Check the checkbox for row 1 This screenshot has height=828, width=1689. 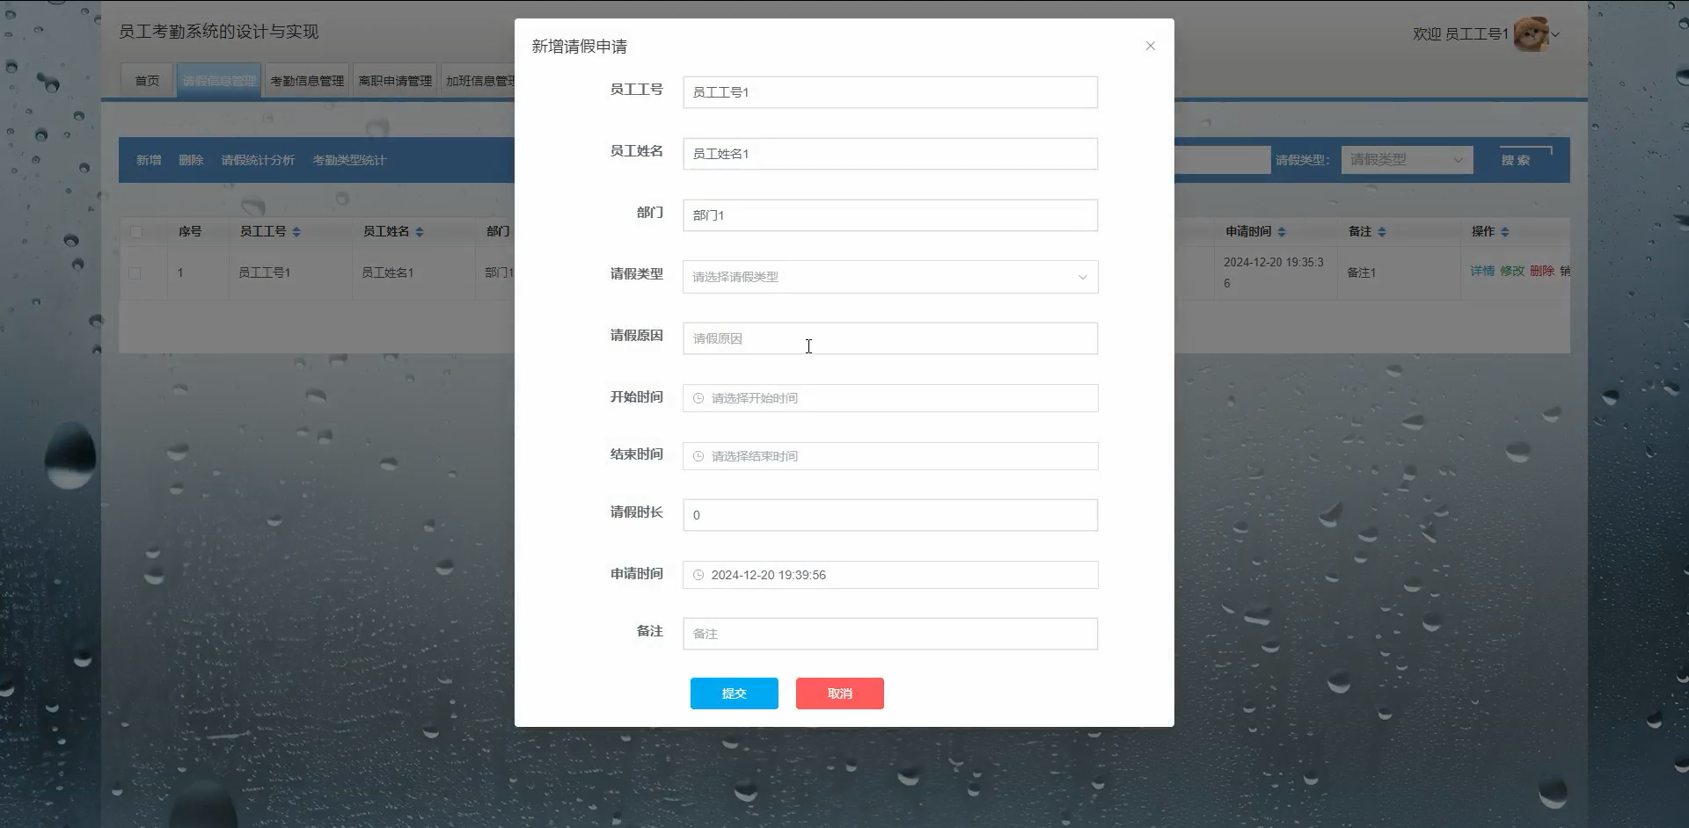(x=136, y=272)
